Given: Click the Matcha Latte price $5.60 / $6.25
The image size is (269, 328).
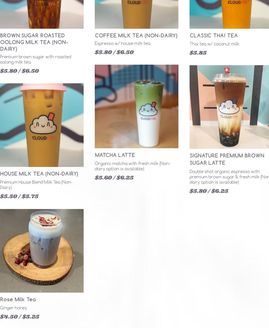Looking at the screenshot, I should point(114,178).
